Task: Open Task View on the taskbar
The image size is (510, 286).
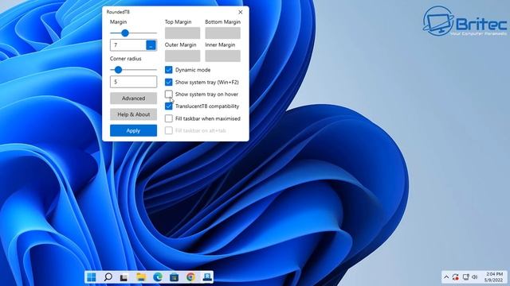Action: tap(124, 277)
